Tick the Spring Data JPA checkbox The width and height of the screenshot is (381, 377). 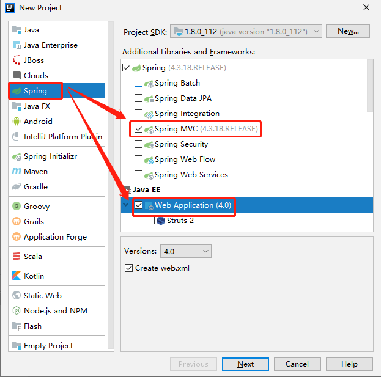(x=138, y=98)
